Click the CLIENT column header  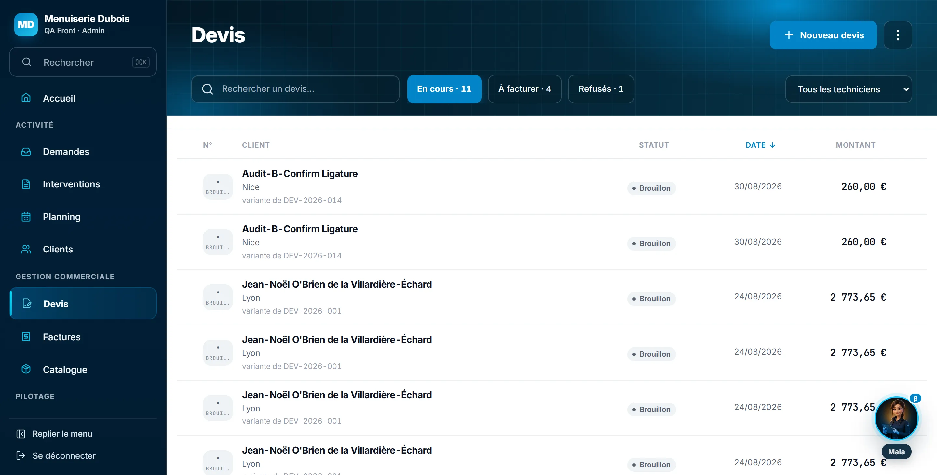pyautogui.click(x=256, y=145)
